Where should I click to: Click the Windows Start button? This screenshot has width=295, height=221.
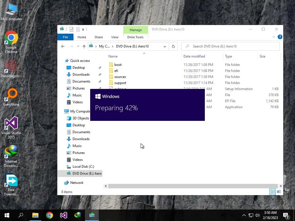click(7, 215)
